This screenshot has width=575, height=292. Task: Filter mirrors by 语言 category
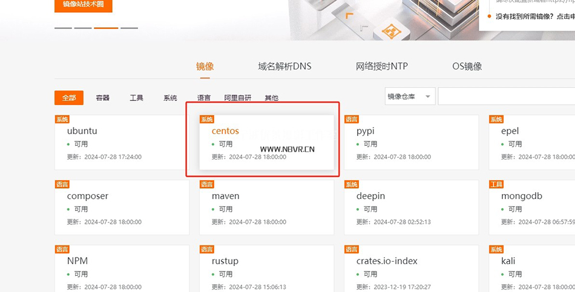click(x=204, y=98)
